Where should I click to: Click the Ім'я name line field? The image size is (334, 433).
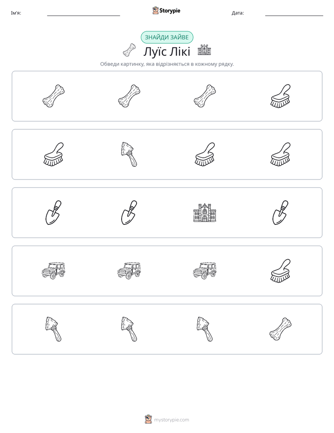(x=83, y=13)
